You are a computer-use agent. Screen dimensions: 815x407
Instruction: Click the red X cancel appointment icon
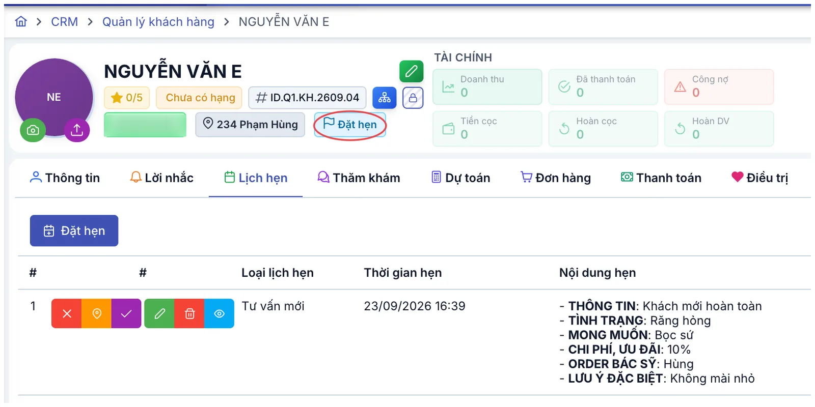coord(67,313)
